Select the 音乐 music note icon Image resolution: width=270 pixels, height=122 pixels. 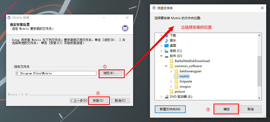coord(167,41)
